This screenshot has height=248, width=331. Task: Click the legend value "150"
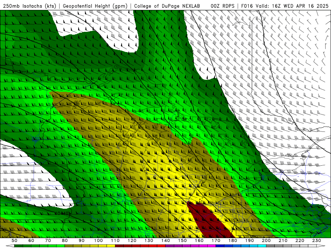182,241
